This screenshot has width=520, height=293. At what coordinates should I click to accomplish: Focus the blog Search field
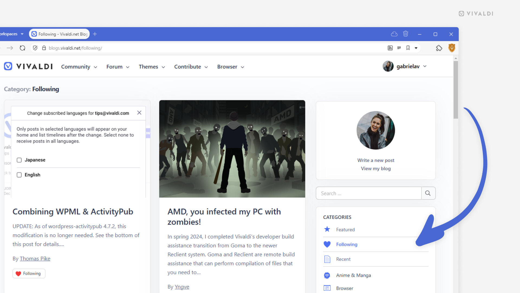point(369,193)
